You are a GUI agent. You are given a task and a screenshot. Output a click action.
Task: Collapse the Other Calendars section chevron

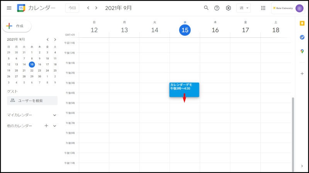tap(54, 126)
